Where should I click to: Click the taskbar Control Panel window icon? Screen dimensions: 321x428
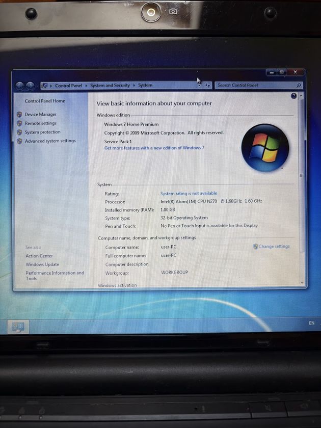click(x=18, y=326)
